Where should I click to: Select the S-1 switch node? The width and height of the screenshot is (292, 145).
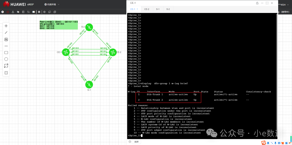pos(89,84)
